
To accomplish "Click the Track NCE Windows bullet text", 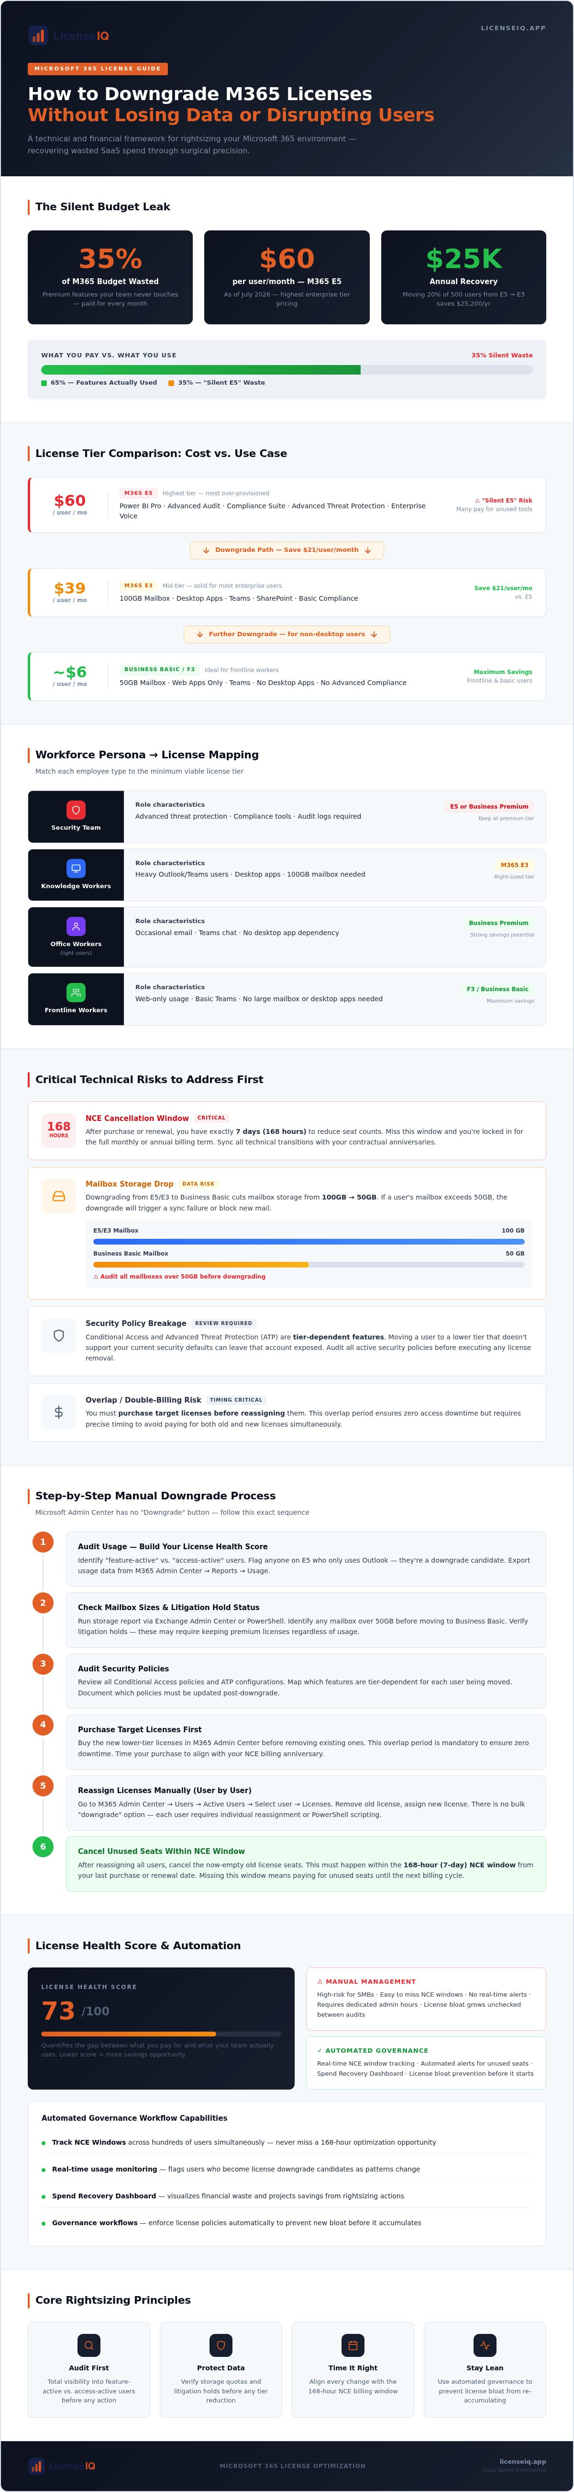I will [243, 2143].
